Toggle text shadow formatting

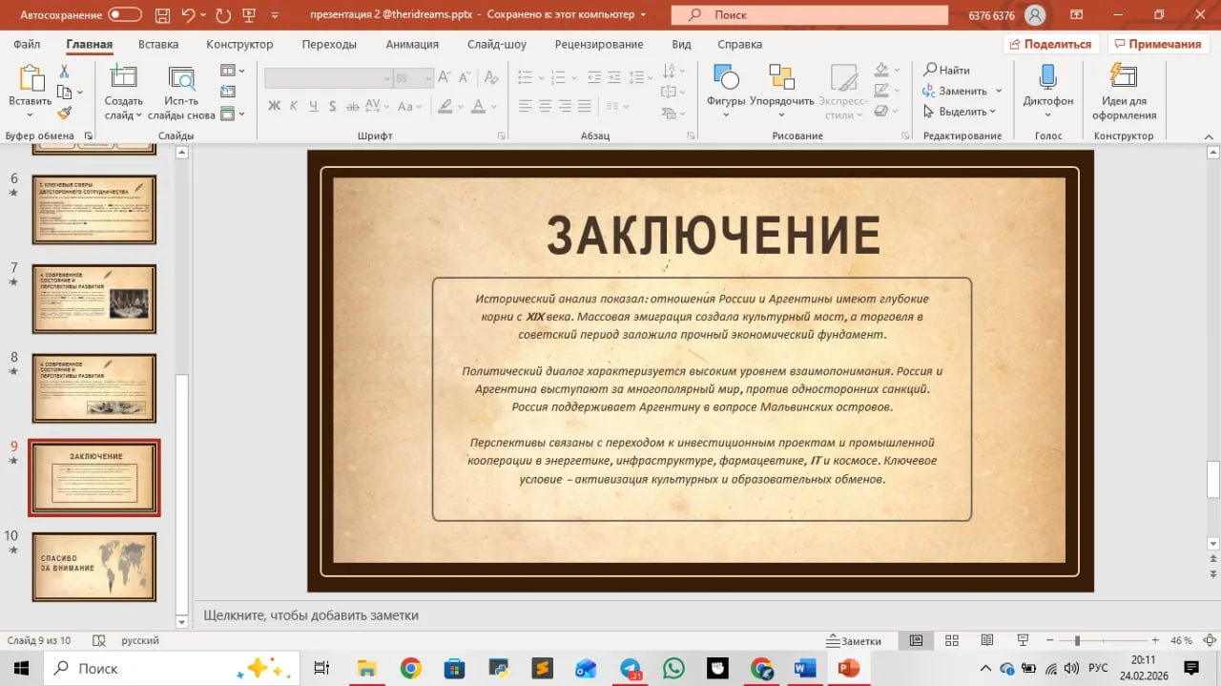tap(334, 106)
